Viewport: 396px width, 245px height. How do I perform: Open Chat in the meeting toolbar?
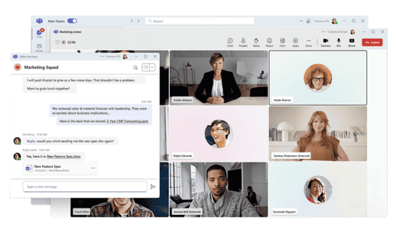click(x=230, y=42)
